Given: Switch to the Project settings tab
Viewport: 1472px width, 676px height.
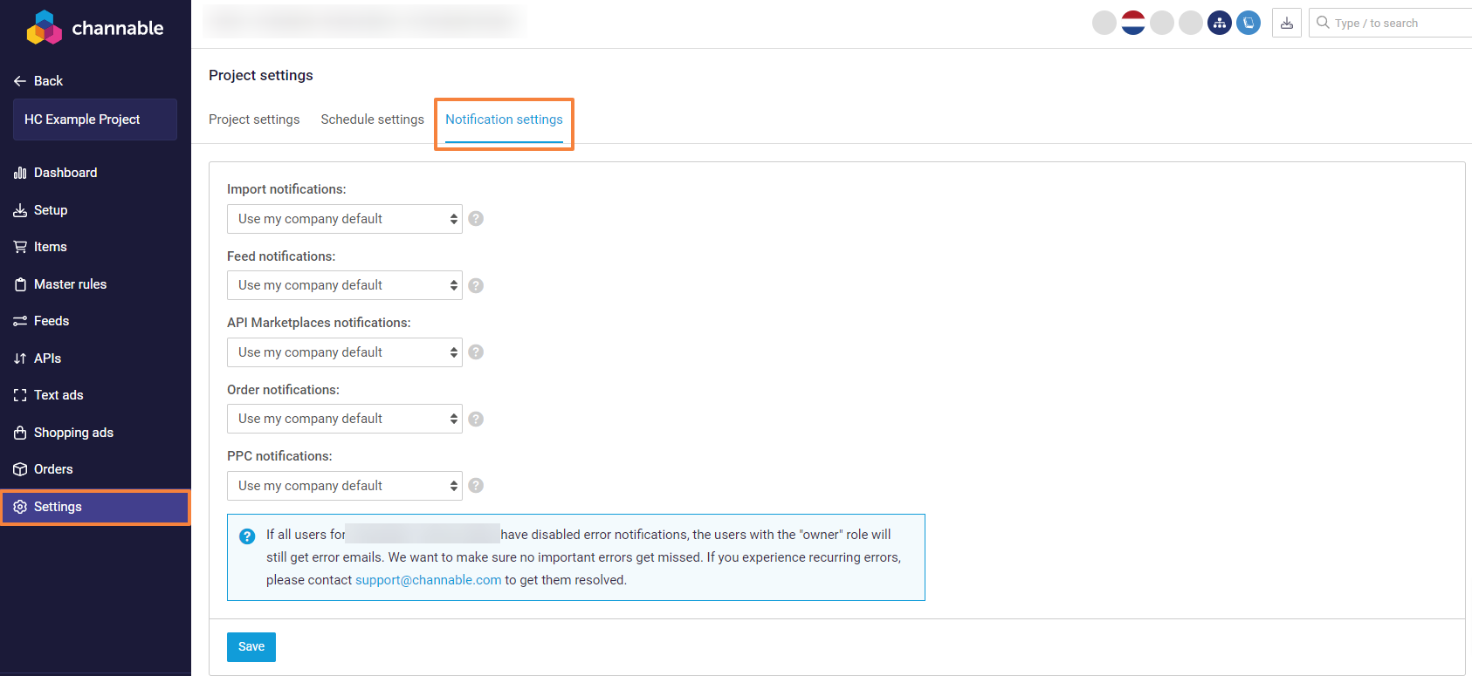Looking at the screenshot, I should 254,119.
